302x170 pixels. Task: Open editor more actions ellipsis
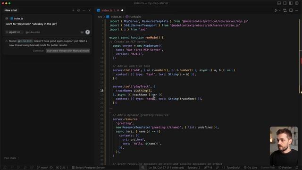(297, 10)
